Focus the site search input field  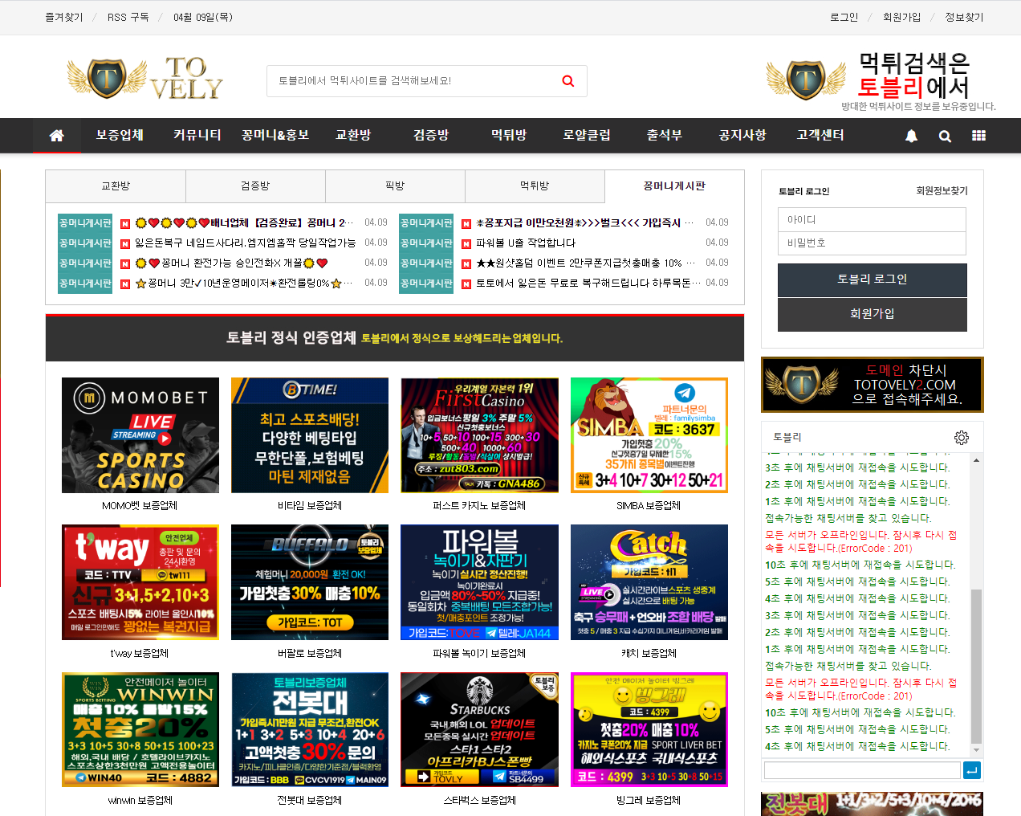(x=413, y=81)
